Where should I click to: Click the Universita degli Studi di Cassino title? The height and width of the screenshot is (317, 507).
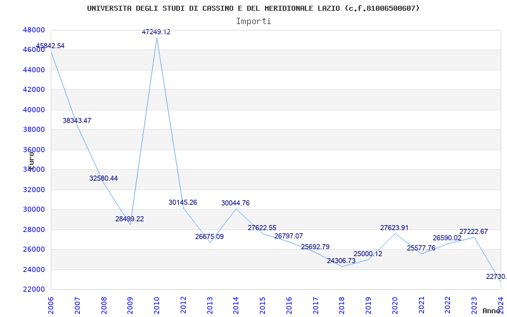coord(253,8)
